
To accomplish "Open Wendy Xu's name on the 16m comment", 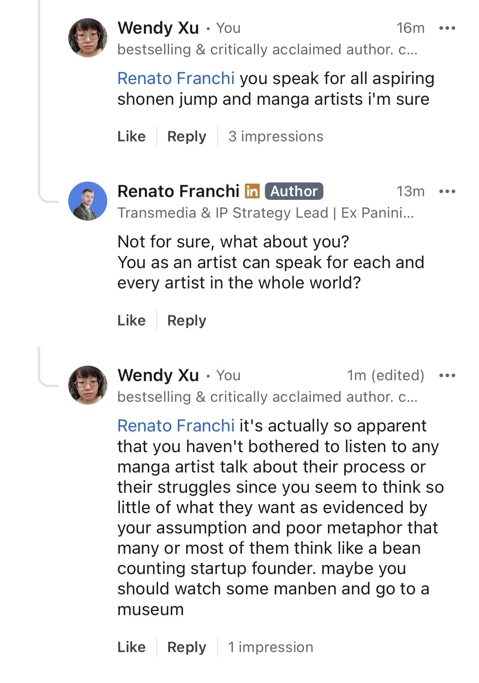I will [158, 28].
